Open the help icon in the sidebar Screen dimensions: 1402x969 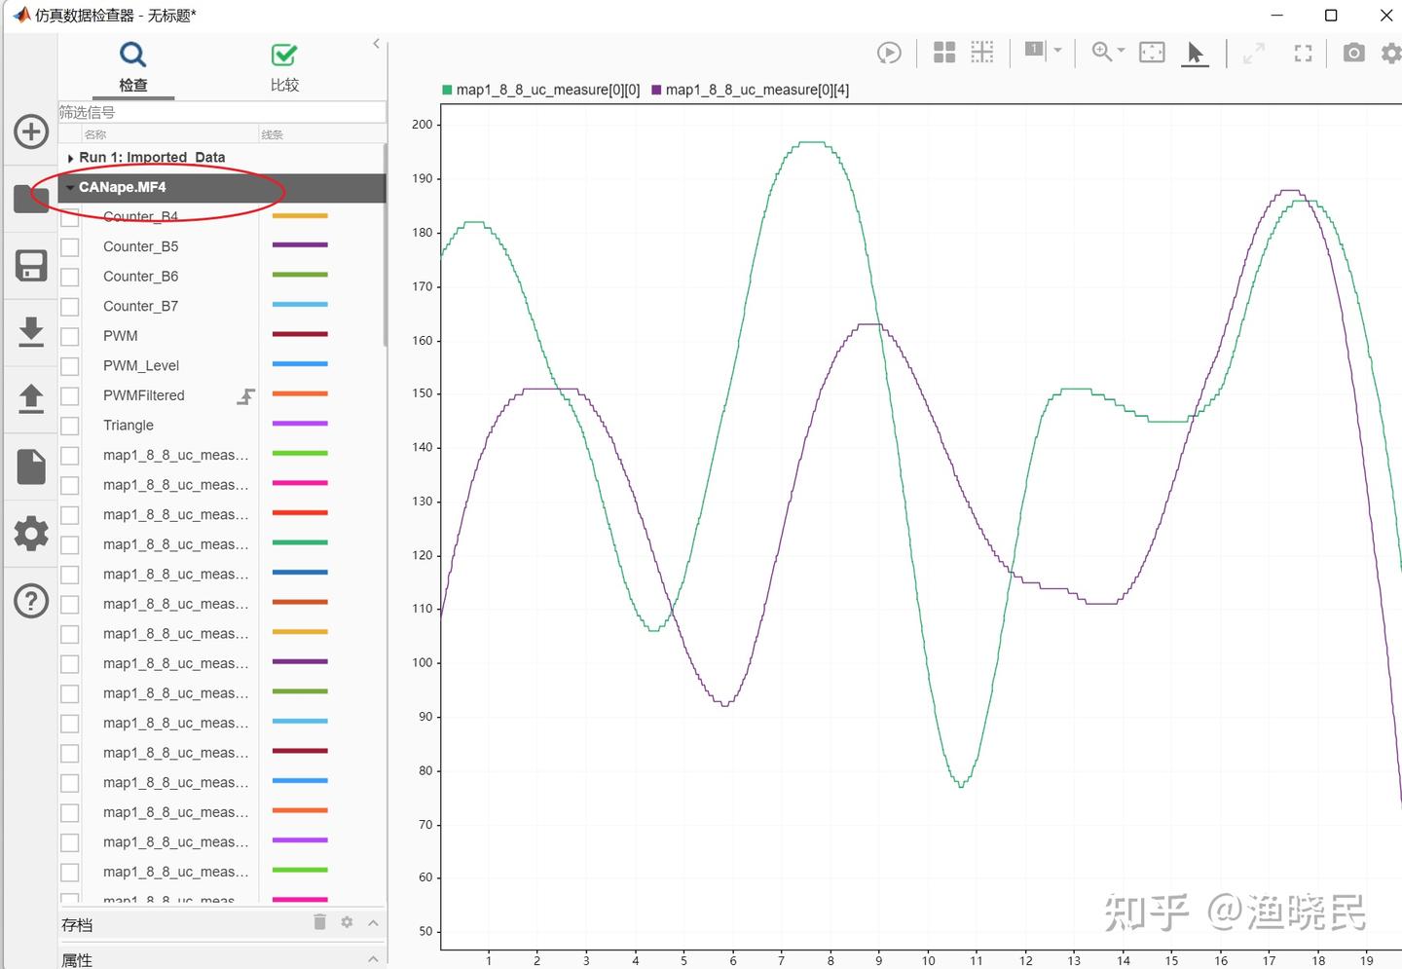(x=31, y=601)
